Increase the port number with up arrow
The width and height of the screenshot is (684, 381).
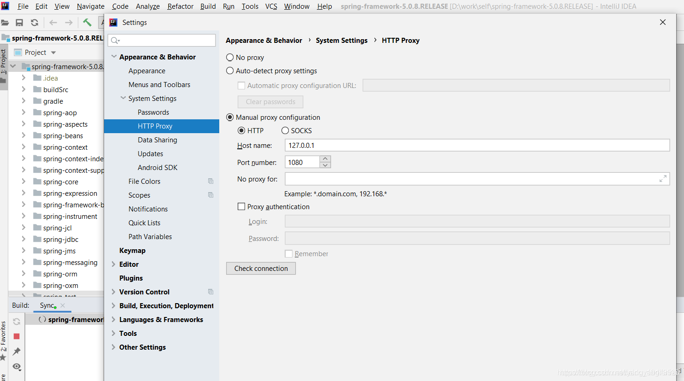(325, 159)
